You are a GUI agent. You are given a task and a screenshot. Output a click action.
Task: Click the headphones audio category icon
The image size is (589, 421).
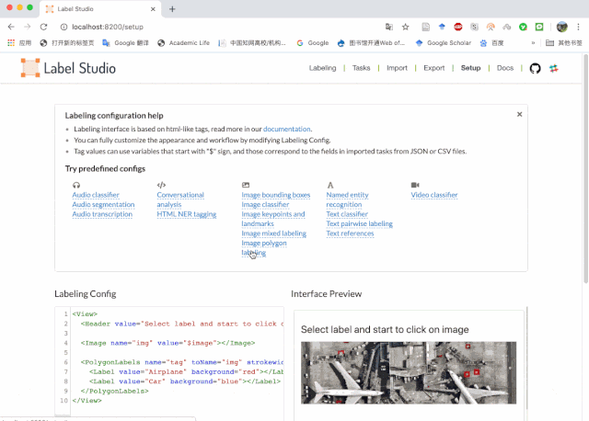(76, 185)
